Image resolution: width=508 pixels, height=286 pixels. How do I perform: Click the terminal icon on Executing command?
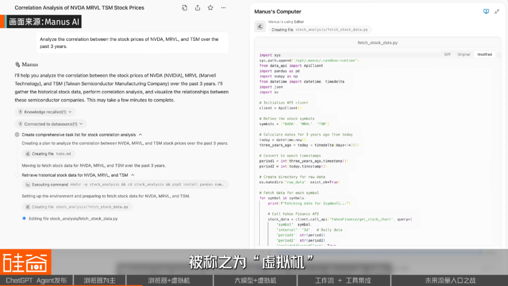pos(28,184)
